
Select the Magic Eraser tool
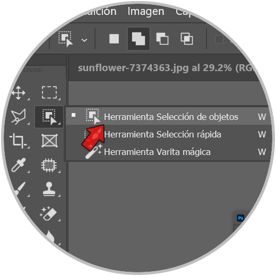48,213
